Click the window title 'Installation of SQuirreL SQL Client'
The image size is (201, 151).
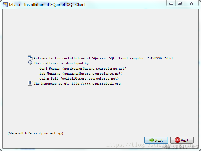(55, 5)
